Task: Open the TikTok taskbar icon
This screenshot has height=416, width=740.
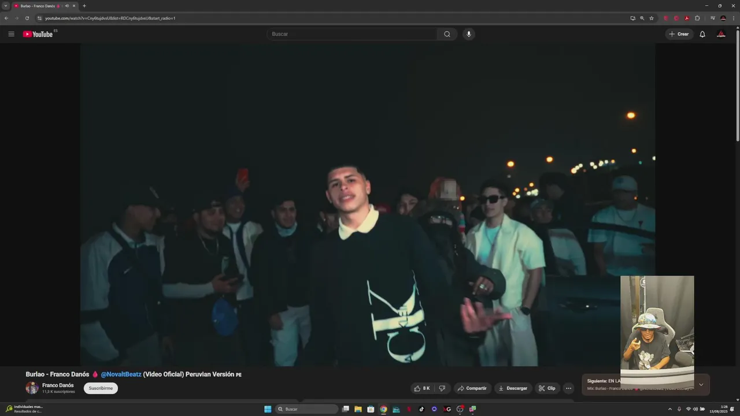Action: pos(421,409)
